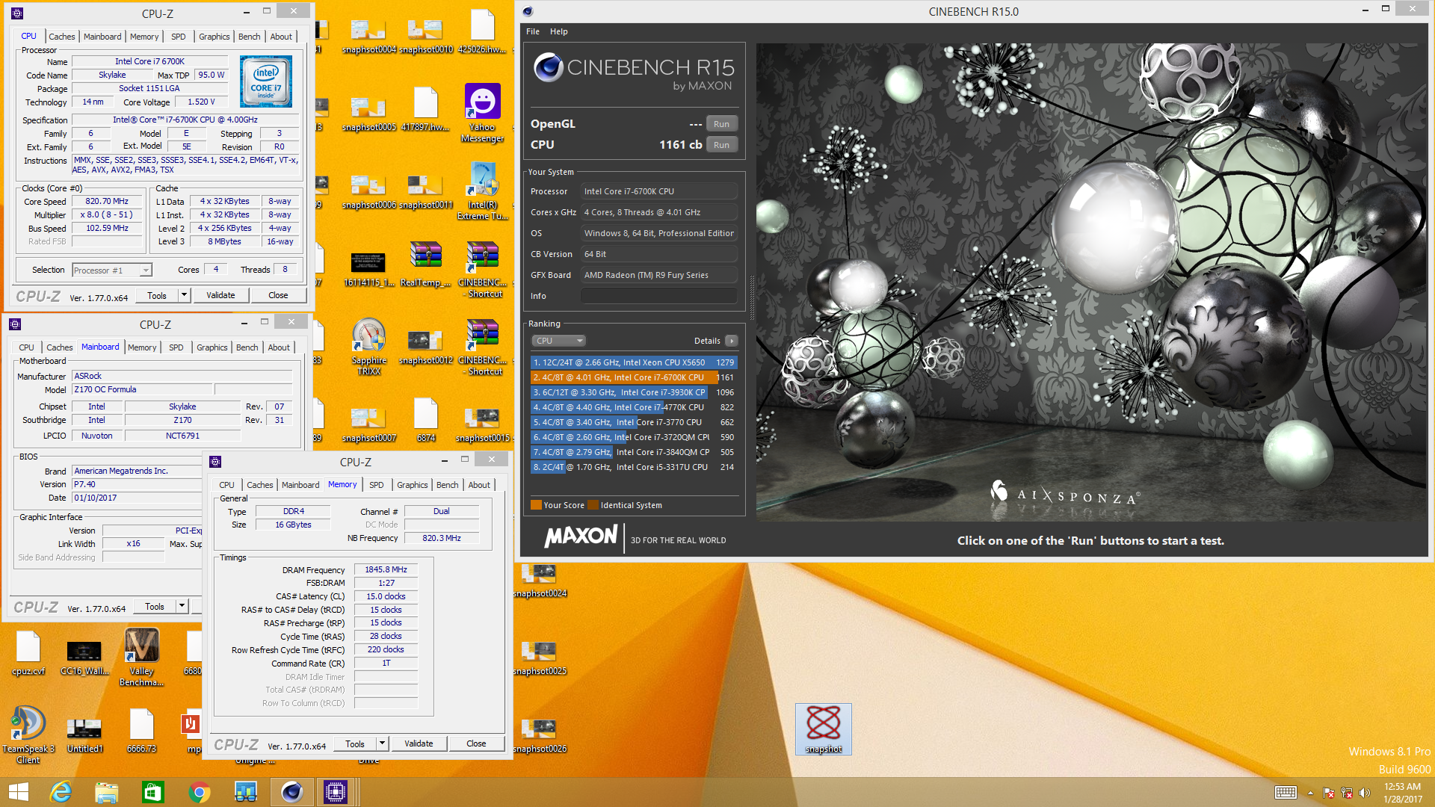
Task: Click the taskbar clock and date
Action: pyautogui.click(x=1402, y=793)
